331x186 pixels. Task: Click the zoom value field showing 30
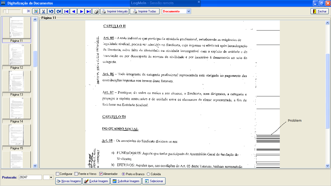pyautogui.click(x=27, y=11)
